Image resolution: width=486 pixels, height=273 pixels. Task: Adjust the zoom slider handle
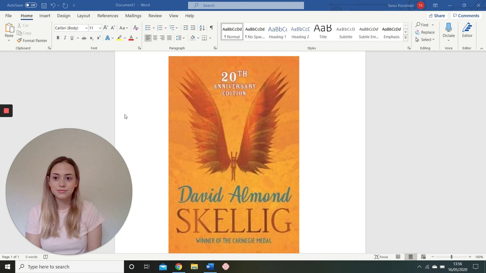(x=451, y=257)
